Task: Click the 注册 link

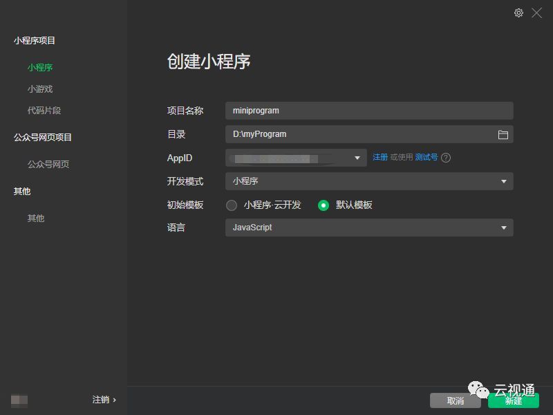Action: click(x=380, y=158)
